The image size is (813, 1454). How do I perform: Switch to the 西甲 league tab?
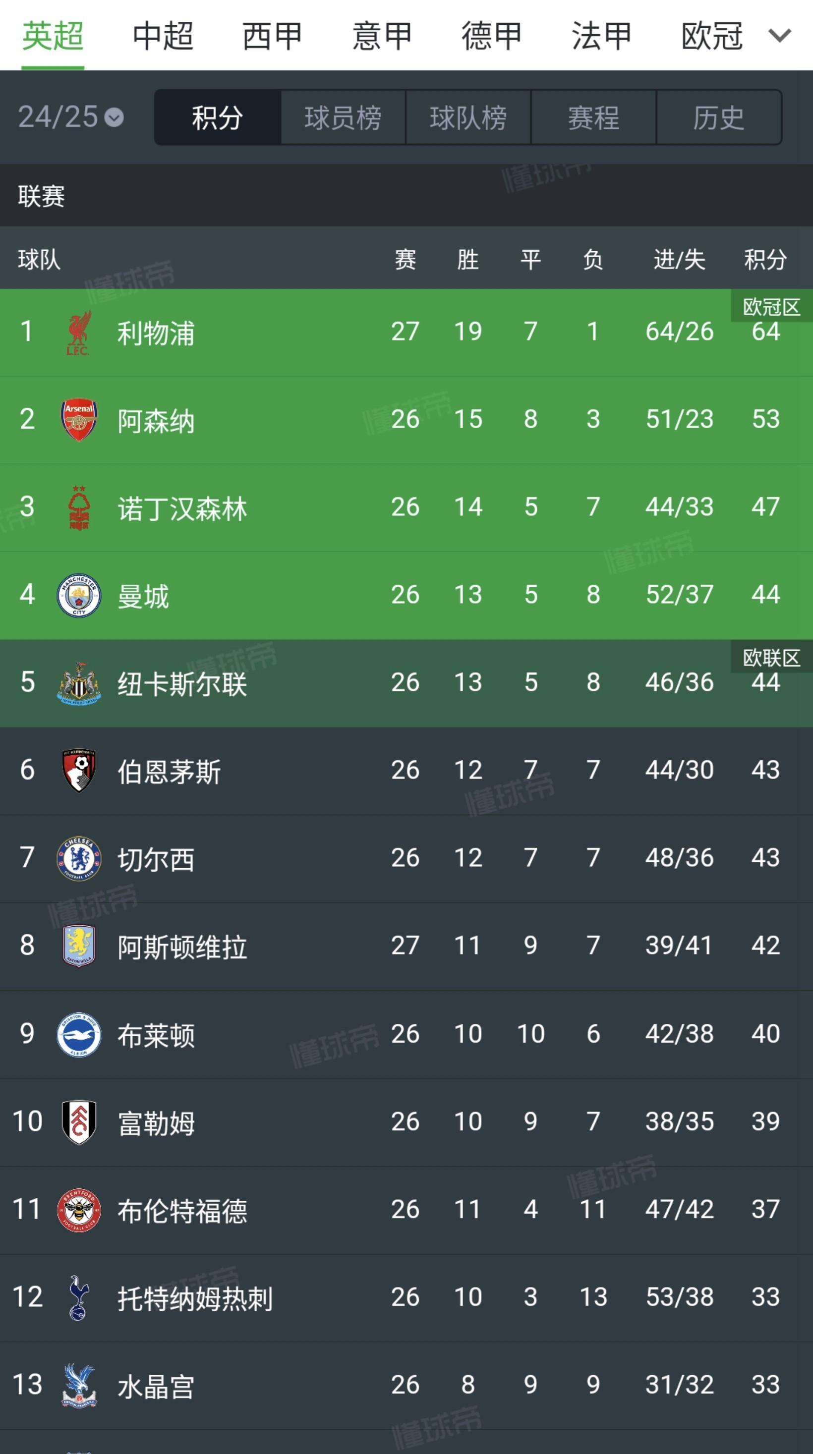tap(272, 36)
